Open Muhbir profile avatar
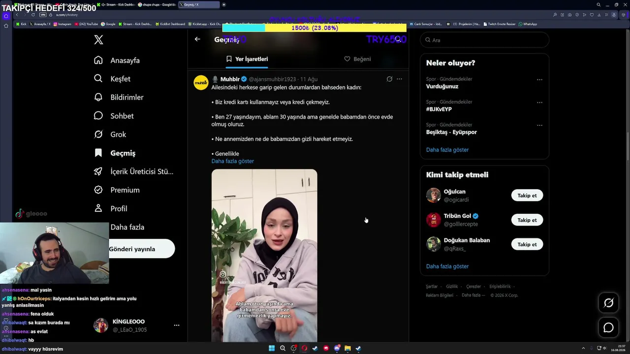Screen dimensions: 630x354 pos(201,83)
